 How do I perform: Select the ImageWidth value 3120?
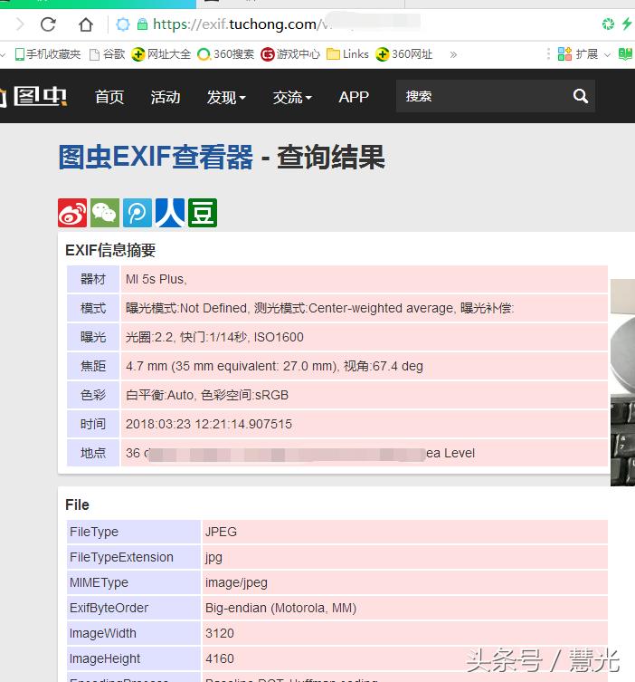[x=405, y=633]
